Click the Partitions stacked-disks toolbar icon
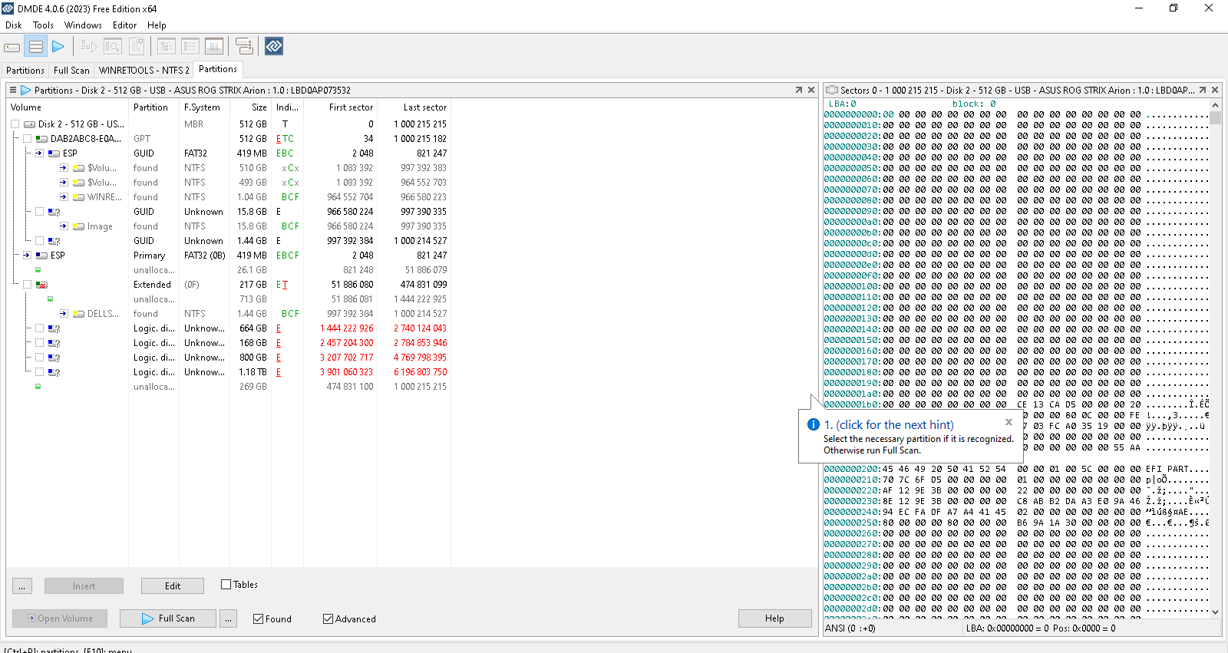 [x=36, y=47]
